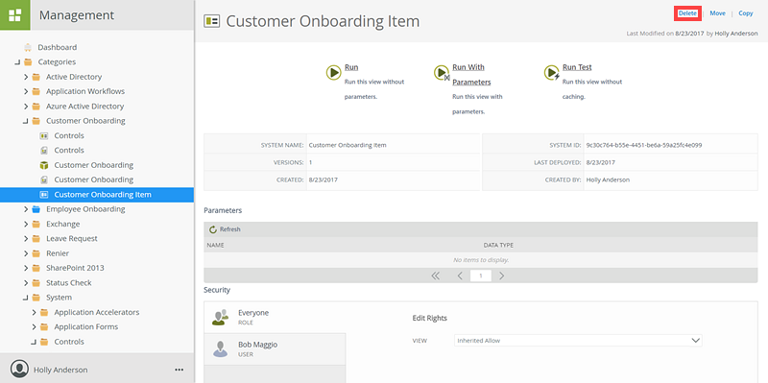Click the page number input field
Viewport: 768px width, 383px height.
coord(481,275)
